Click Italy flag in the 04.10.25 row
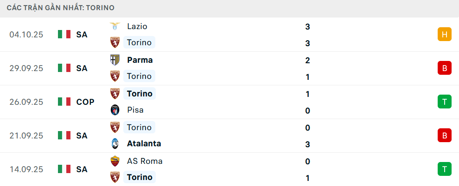459x186 pixels. pyautogui.click(x=64, y=34)
